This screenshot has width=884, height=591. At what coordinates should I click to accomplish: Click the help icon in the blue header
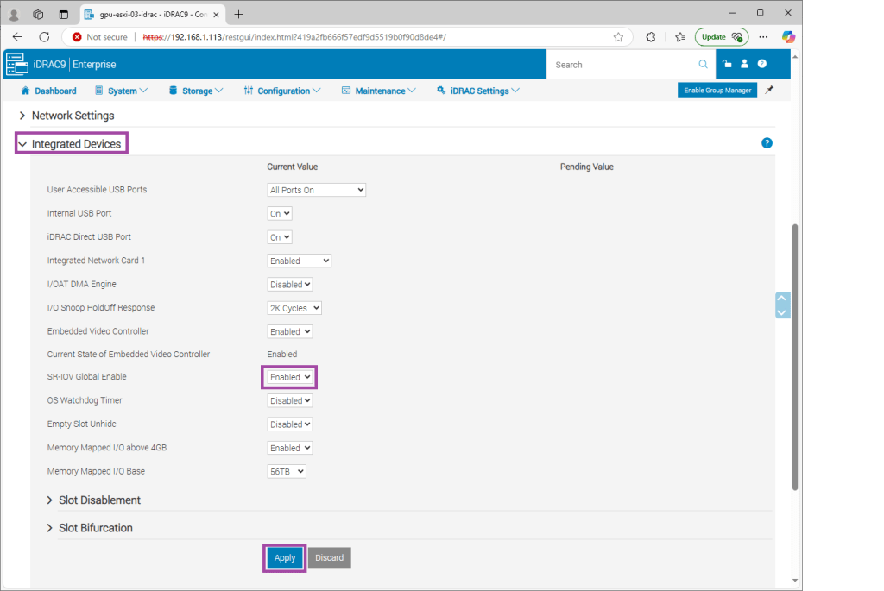[762, 64]
